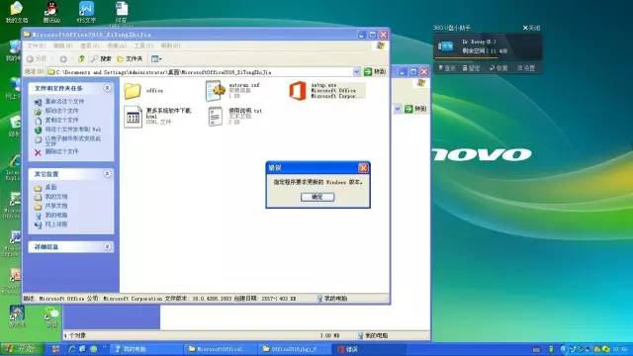Select the autorun.inf file icon
Image resolution: width=633 pixels, height=356 pixels.
(216, 90)
